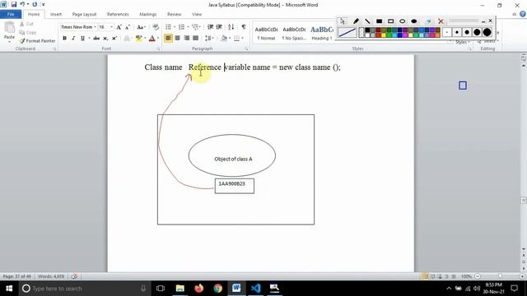Grow font size with the Grow Font icon
The width and height of the screenshot is (527, 296).
(x=119, y=27)
